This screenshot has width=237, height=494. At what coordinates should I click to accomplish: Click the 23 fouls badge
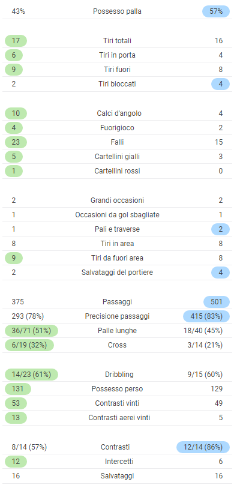[x=16, y=142]
